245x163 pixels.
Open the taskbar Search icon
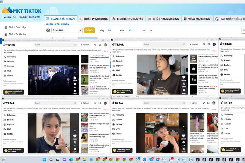coord(51,159)
